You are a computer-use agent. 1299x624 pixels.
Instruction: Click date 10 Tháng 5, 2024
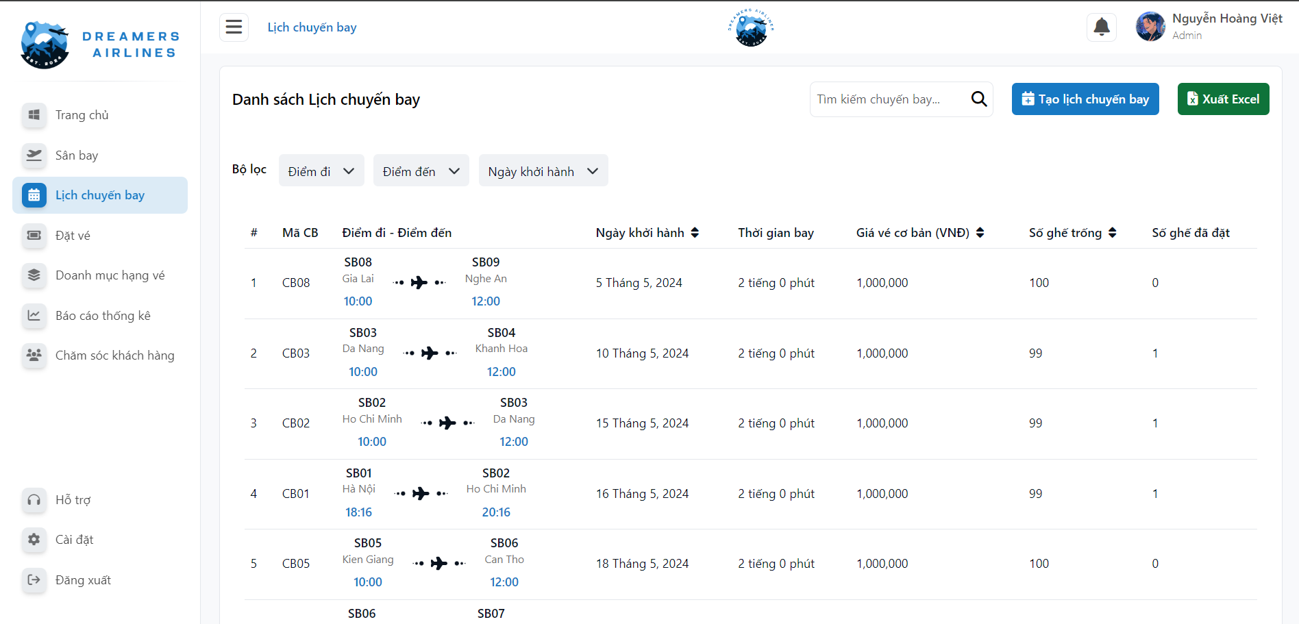click(643, 353)
